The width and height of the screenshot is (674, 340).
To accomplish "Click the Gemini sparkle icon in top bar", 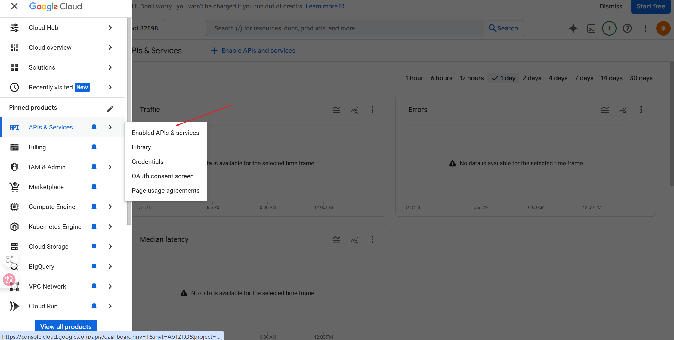I will tap(573, 28).
